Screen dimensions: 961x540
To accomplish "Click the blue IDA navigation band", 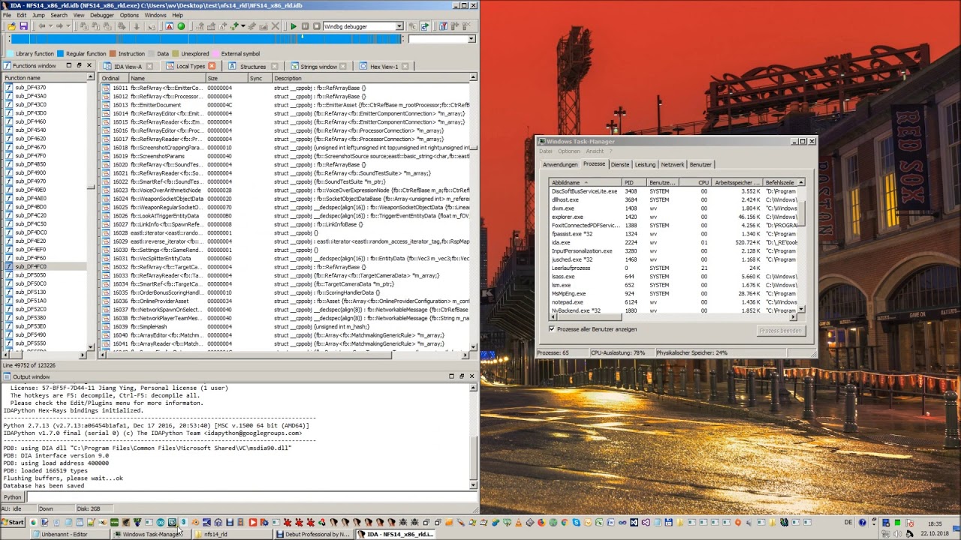I will 206,39.
